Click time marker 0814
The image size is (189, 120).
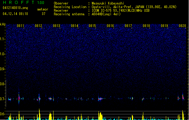75,26
